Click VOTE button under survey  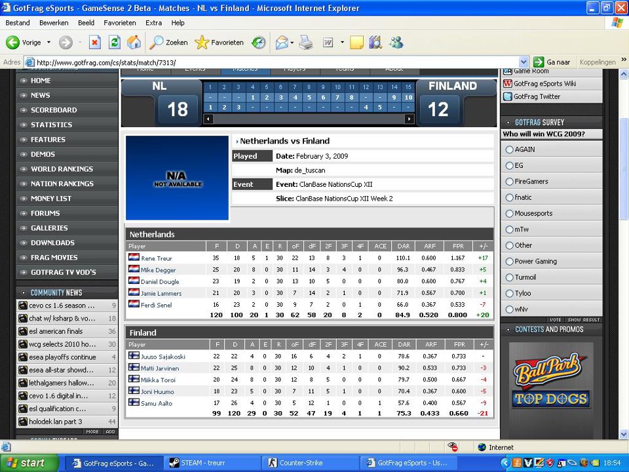(556, 320)
